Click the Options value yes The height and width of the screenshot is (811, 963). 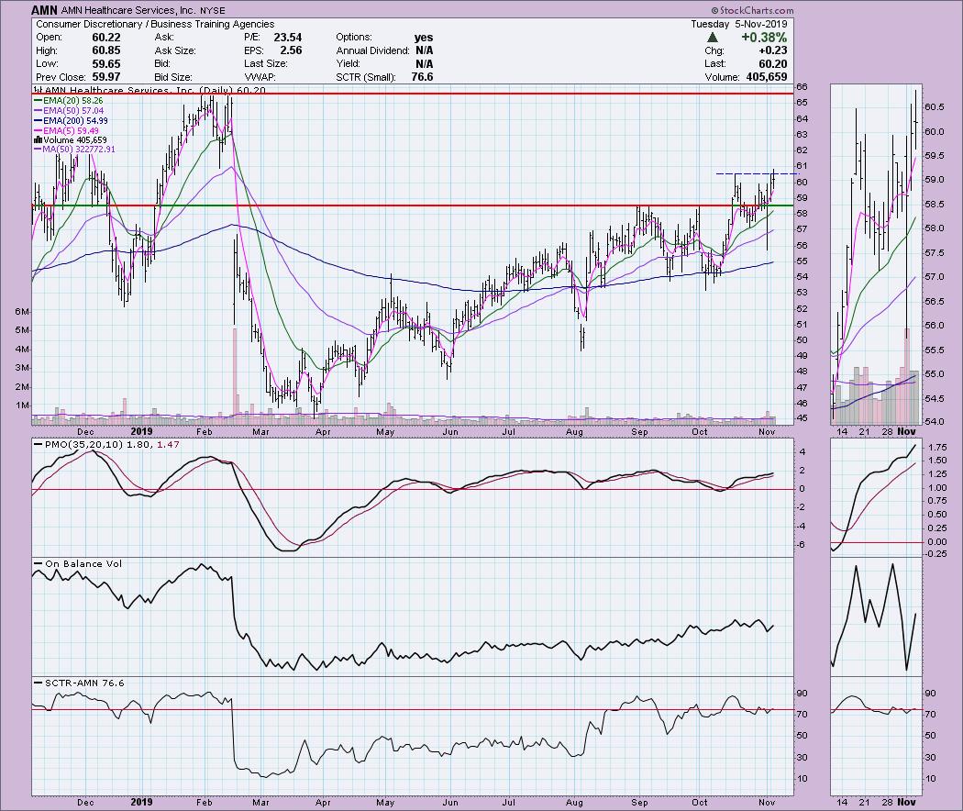pos(423,38)
